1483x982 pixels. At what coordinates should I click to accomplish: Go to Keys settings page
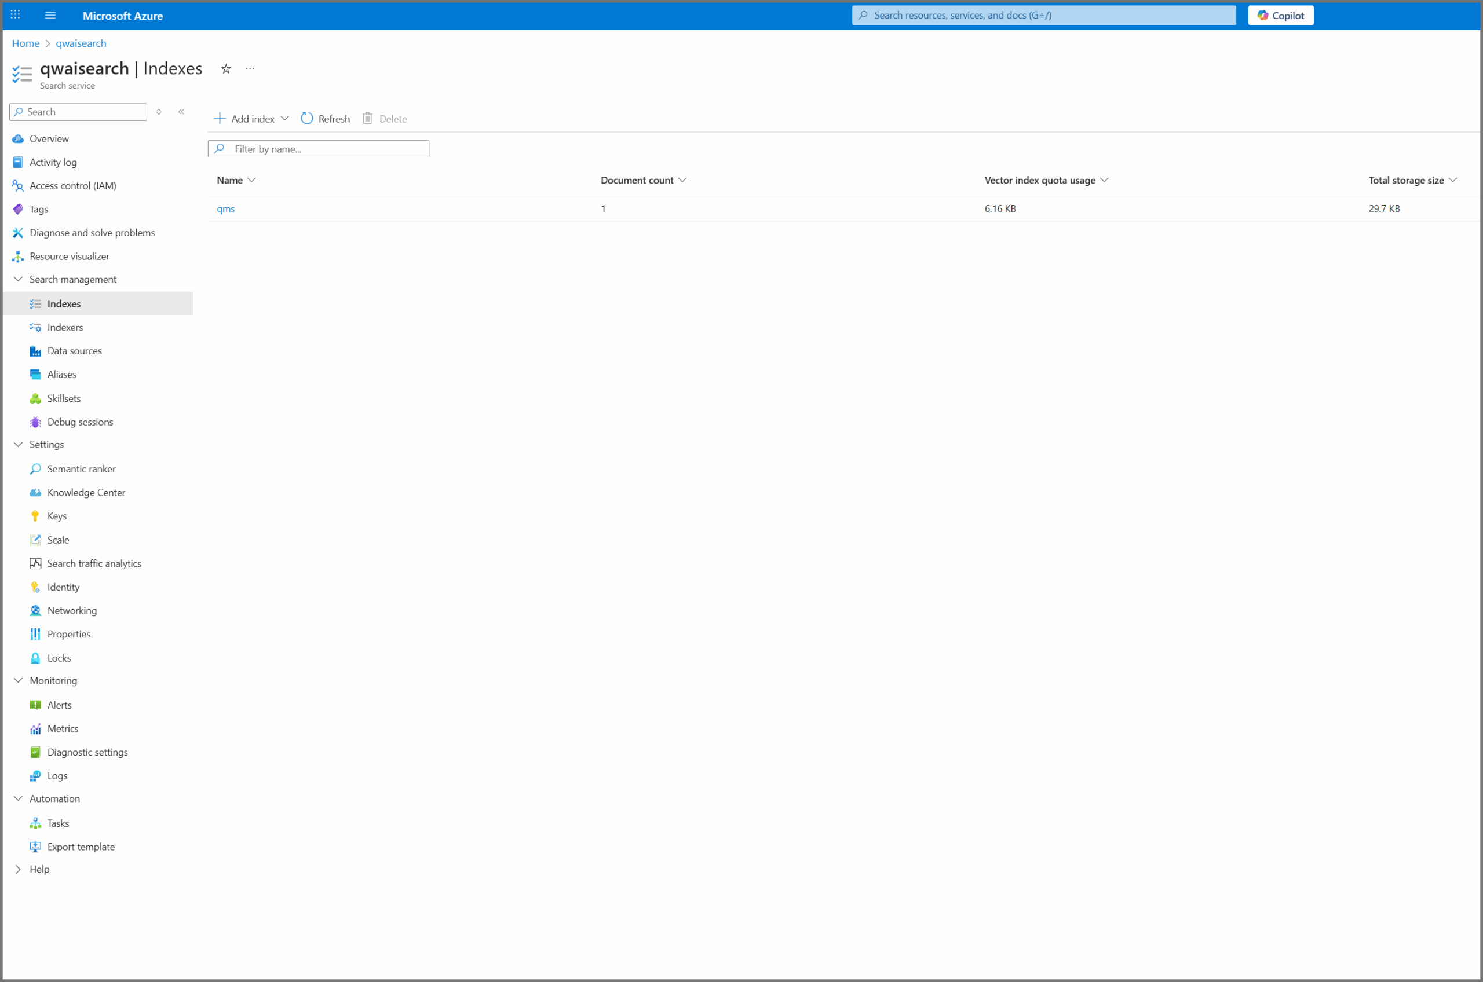click(56, 516)
